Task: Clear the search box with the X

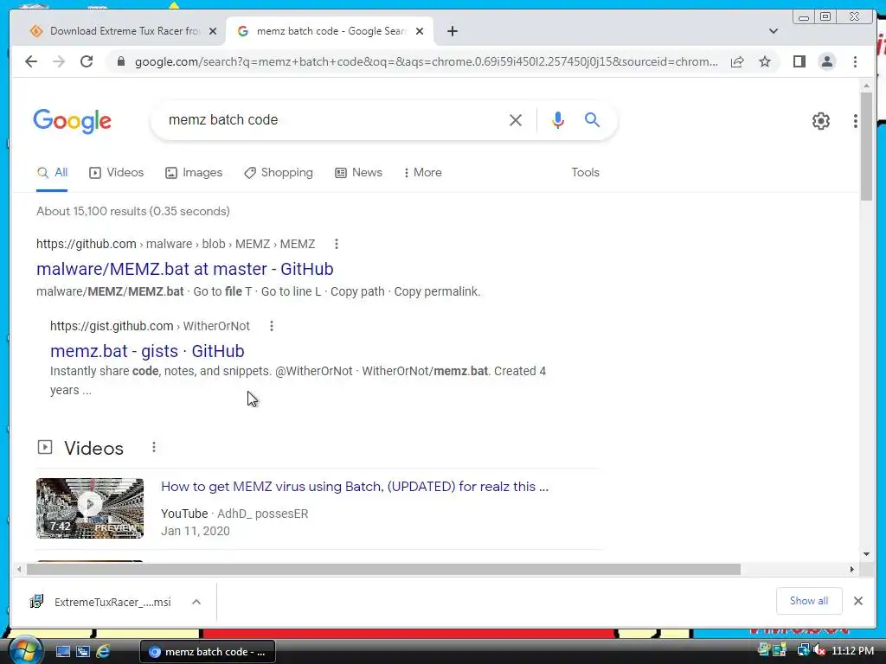Action: [x=516, y=120]
